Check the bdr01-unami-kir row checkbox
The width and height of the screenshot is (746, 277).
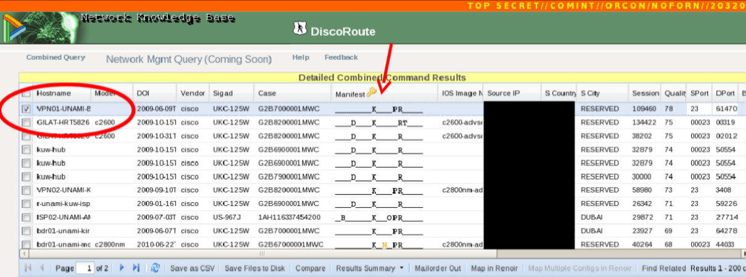coord(26,231)
